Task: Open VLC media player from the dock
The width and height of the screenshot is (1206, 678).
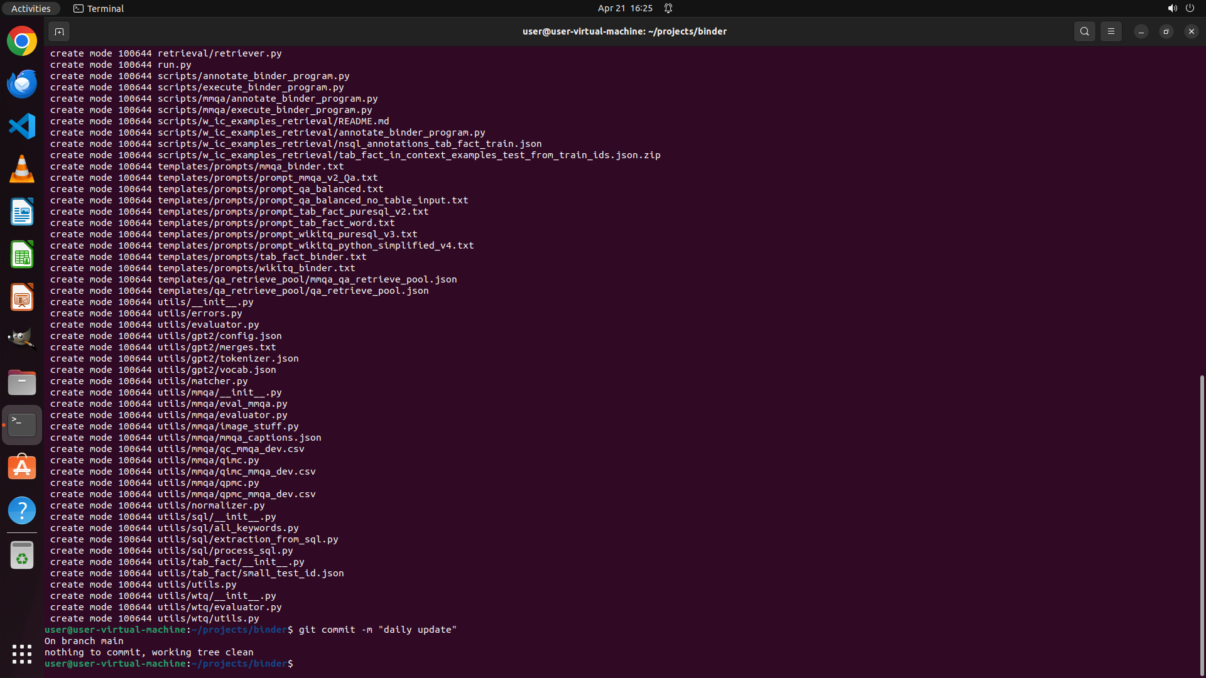Action: (x=22, y=169)
